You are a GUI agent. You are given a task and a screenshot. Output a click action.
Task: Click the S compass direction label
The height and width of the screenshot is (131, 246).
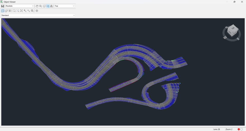(238, 39)
